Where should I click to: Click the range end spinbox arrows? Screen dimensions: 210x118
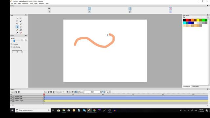101,92
